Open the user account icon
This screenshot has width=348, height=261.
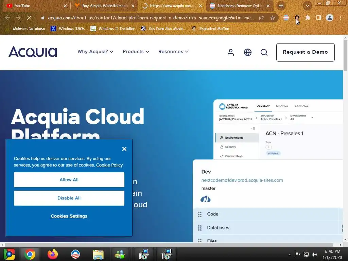[231, 52]
